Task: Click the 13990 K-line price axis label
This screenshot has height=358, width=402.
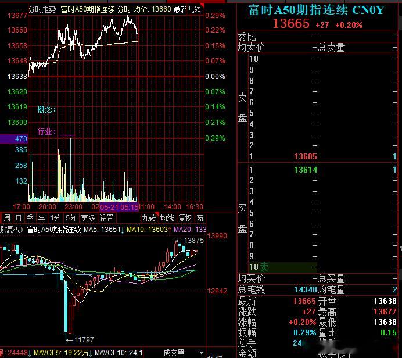Action: pyautogui.click(x=217, y=236)
